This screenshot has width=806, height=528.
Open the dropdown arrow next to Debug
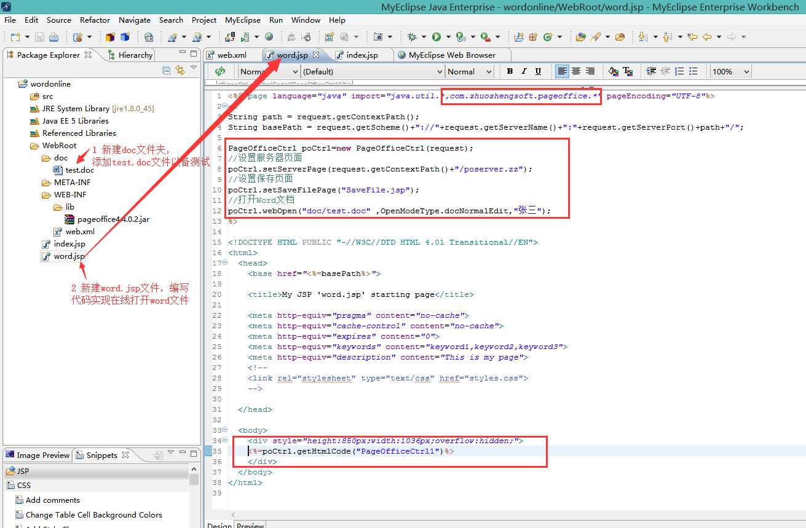click(424, 37)
